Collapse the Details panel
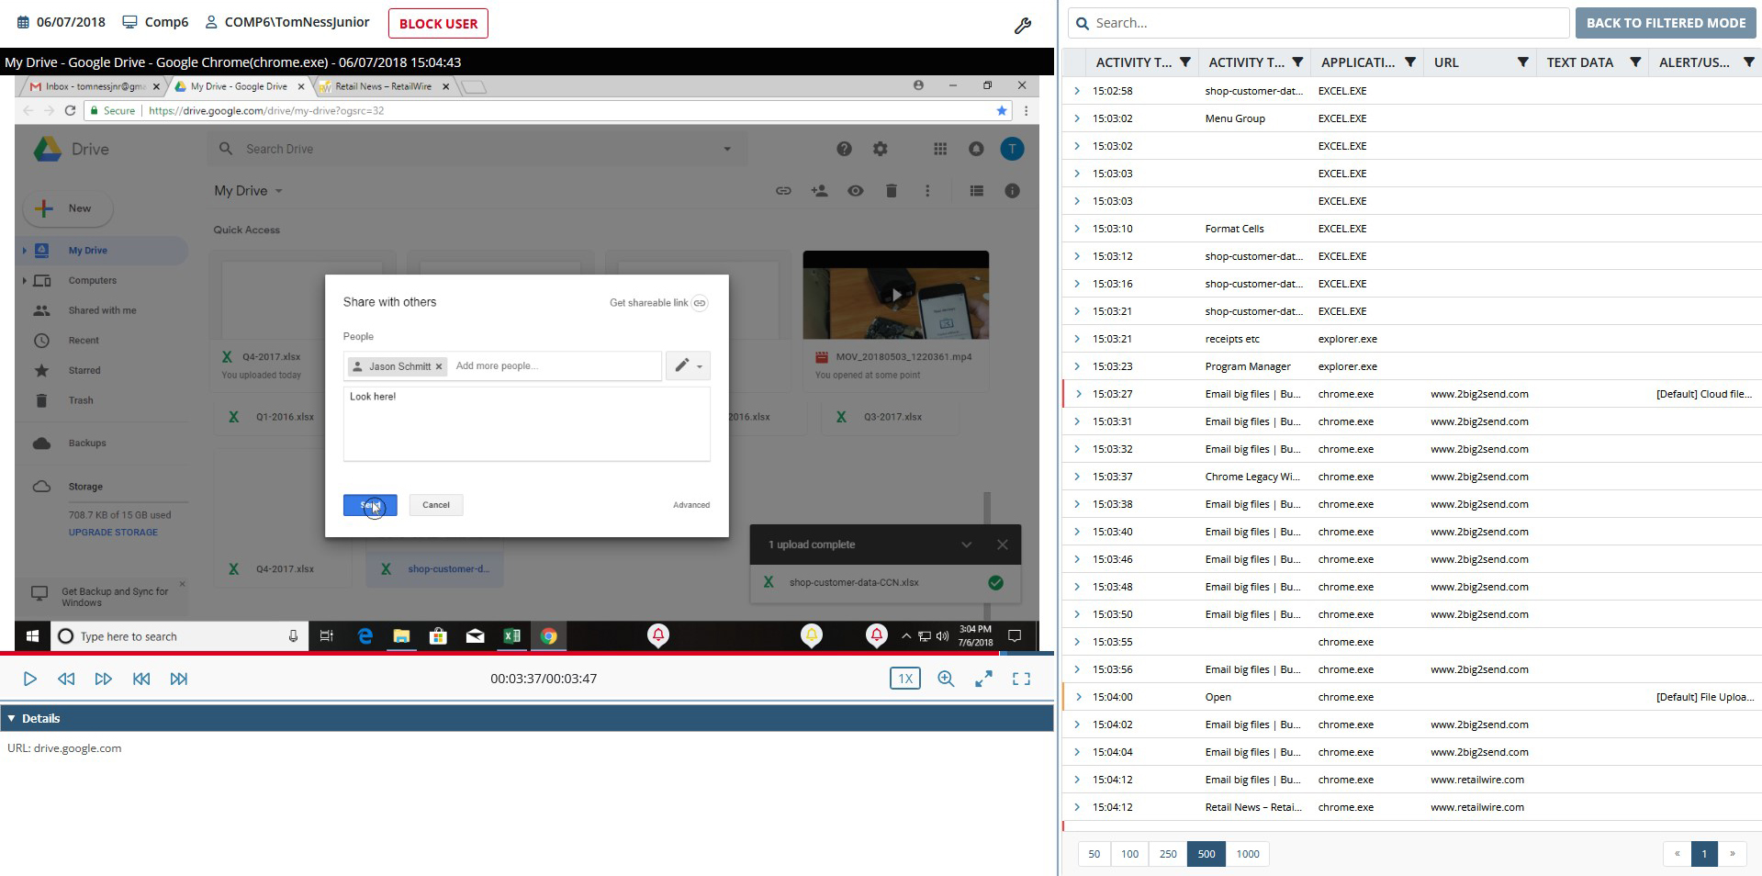The height and width of the screenshot is (876, 1762). click(11, 718)
